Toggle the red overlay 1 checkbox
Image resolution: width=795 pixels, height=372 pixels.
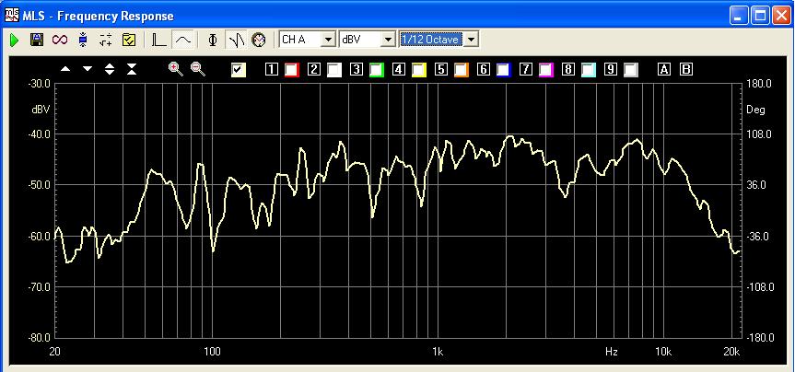(x=292, y=70)
